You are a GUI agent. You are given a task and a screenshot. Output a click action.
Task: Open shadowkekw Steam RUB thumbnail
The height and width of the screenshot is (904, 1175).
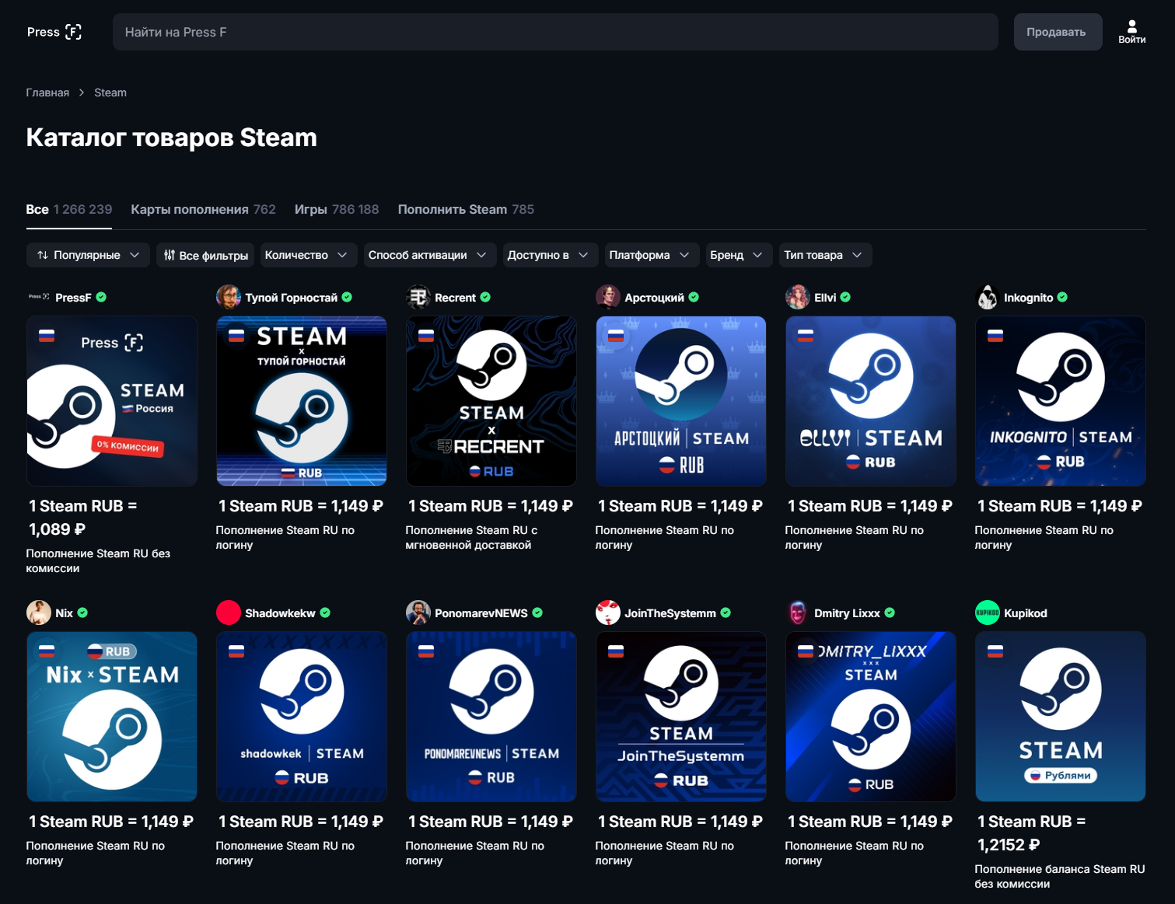click(302, 717)
